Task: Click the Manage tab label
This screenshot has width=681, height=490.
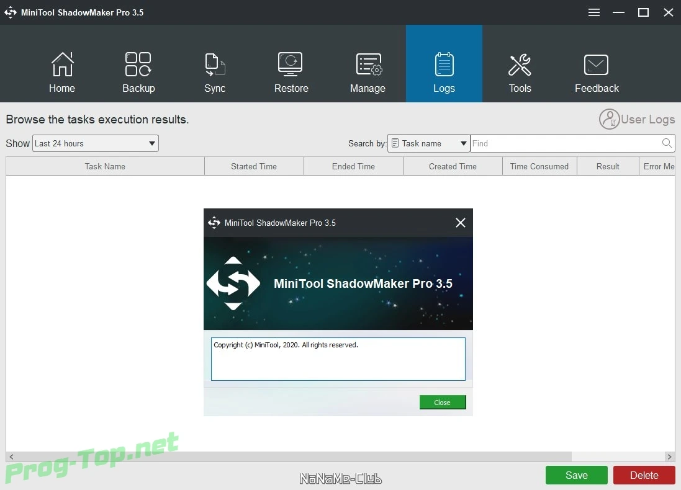Action: (368, 88)
